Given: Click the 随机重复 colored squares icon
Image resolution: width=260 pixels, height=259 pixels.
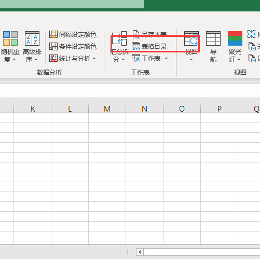Looking at the screenshot, I should tap(10, 38).
